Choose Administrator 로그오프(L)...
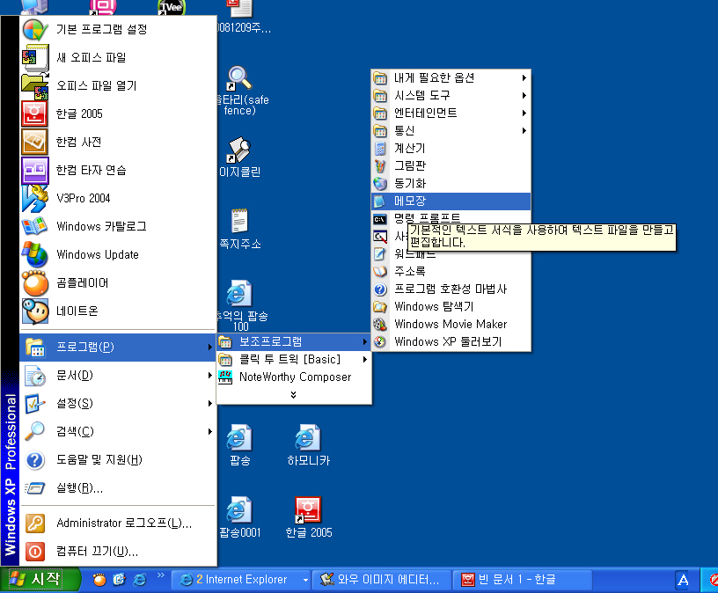The height and width of the screenshot is (593, 718). click(118, 523)
